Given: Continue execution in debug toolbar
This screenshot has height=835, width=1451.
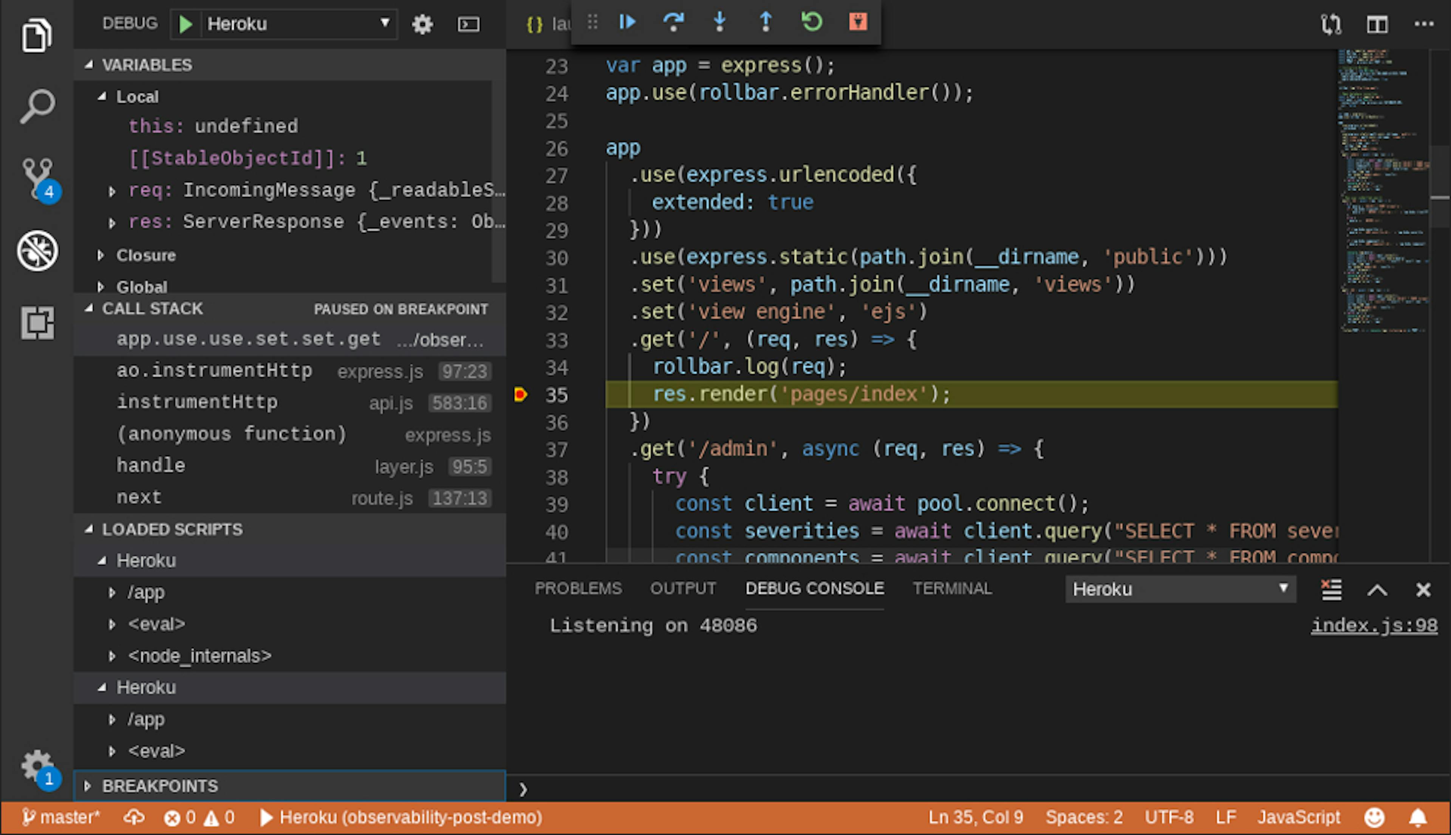Looking at the screenshot, I should (x=627, y=22).
